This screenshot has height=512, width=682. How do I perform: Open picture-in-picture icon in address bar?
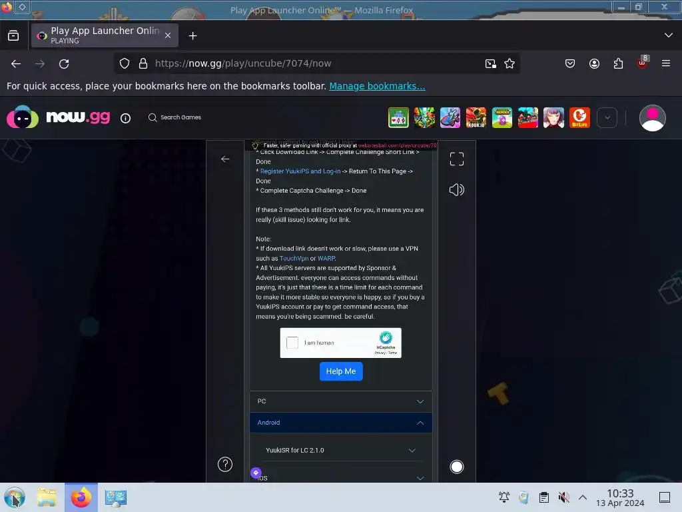tap(491, 63)
